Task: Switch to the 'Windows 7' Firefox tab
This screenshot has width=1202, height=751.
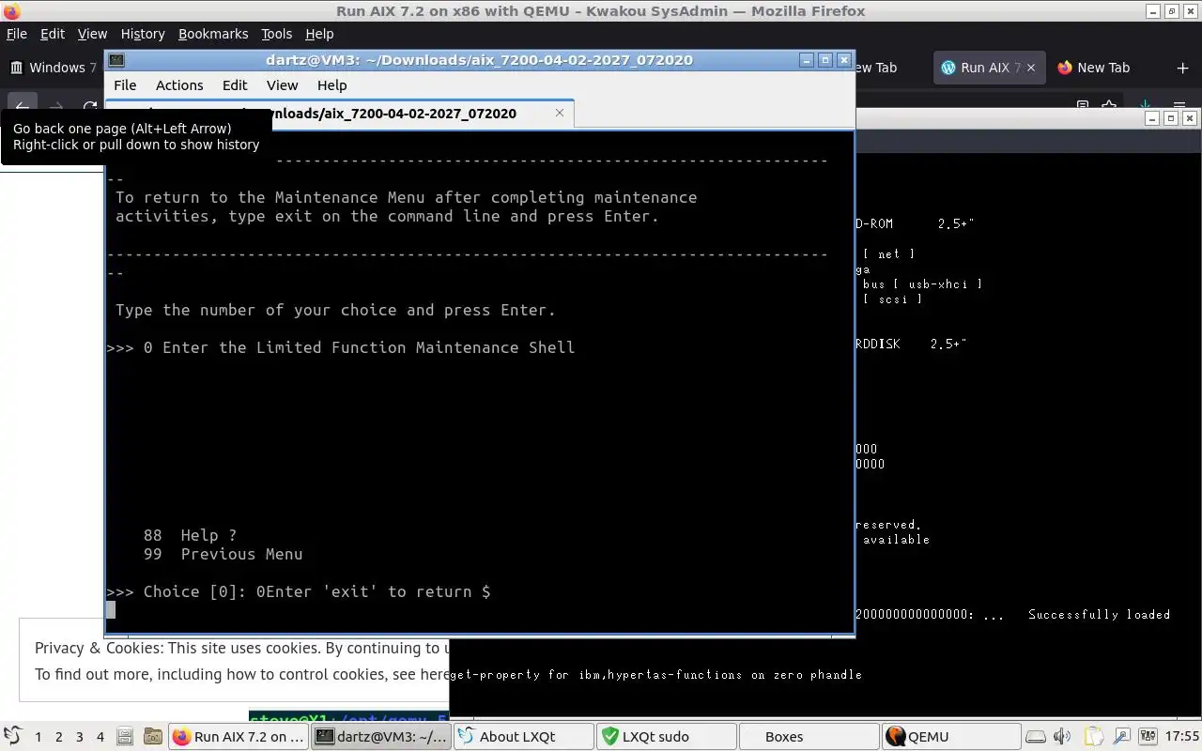Action: pyautogui.click(x=54, y=68)
